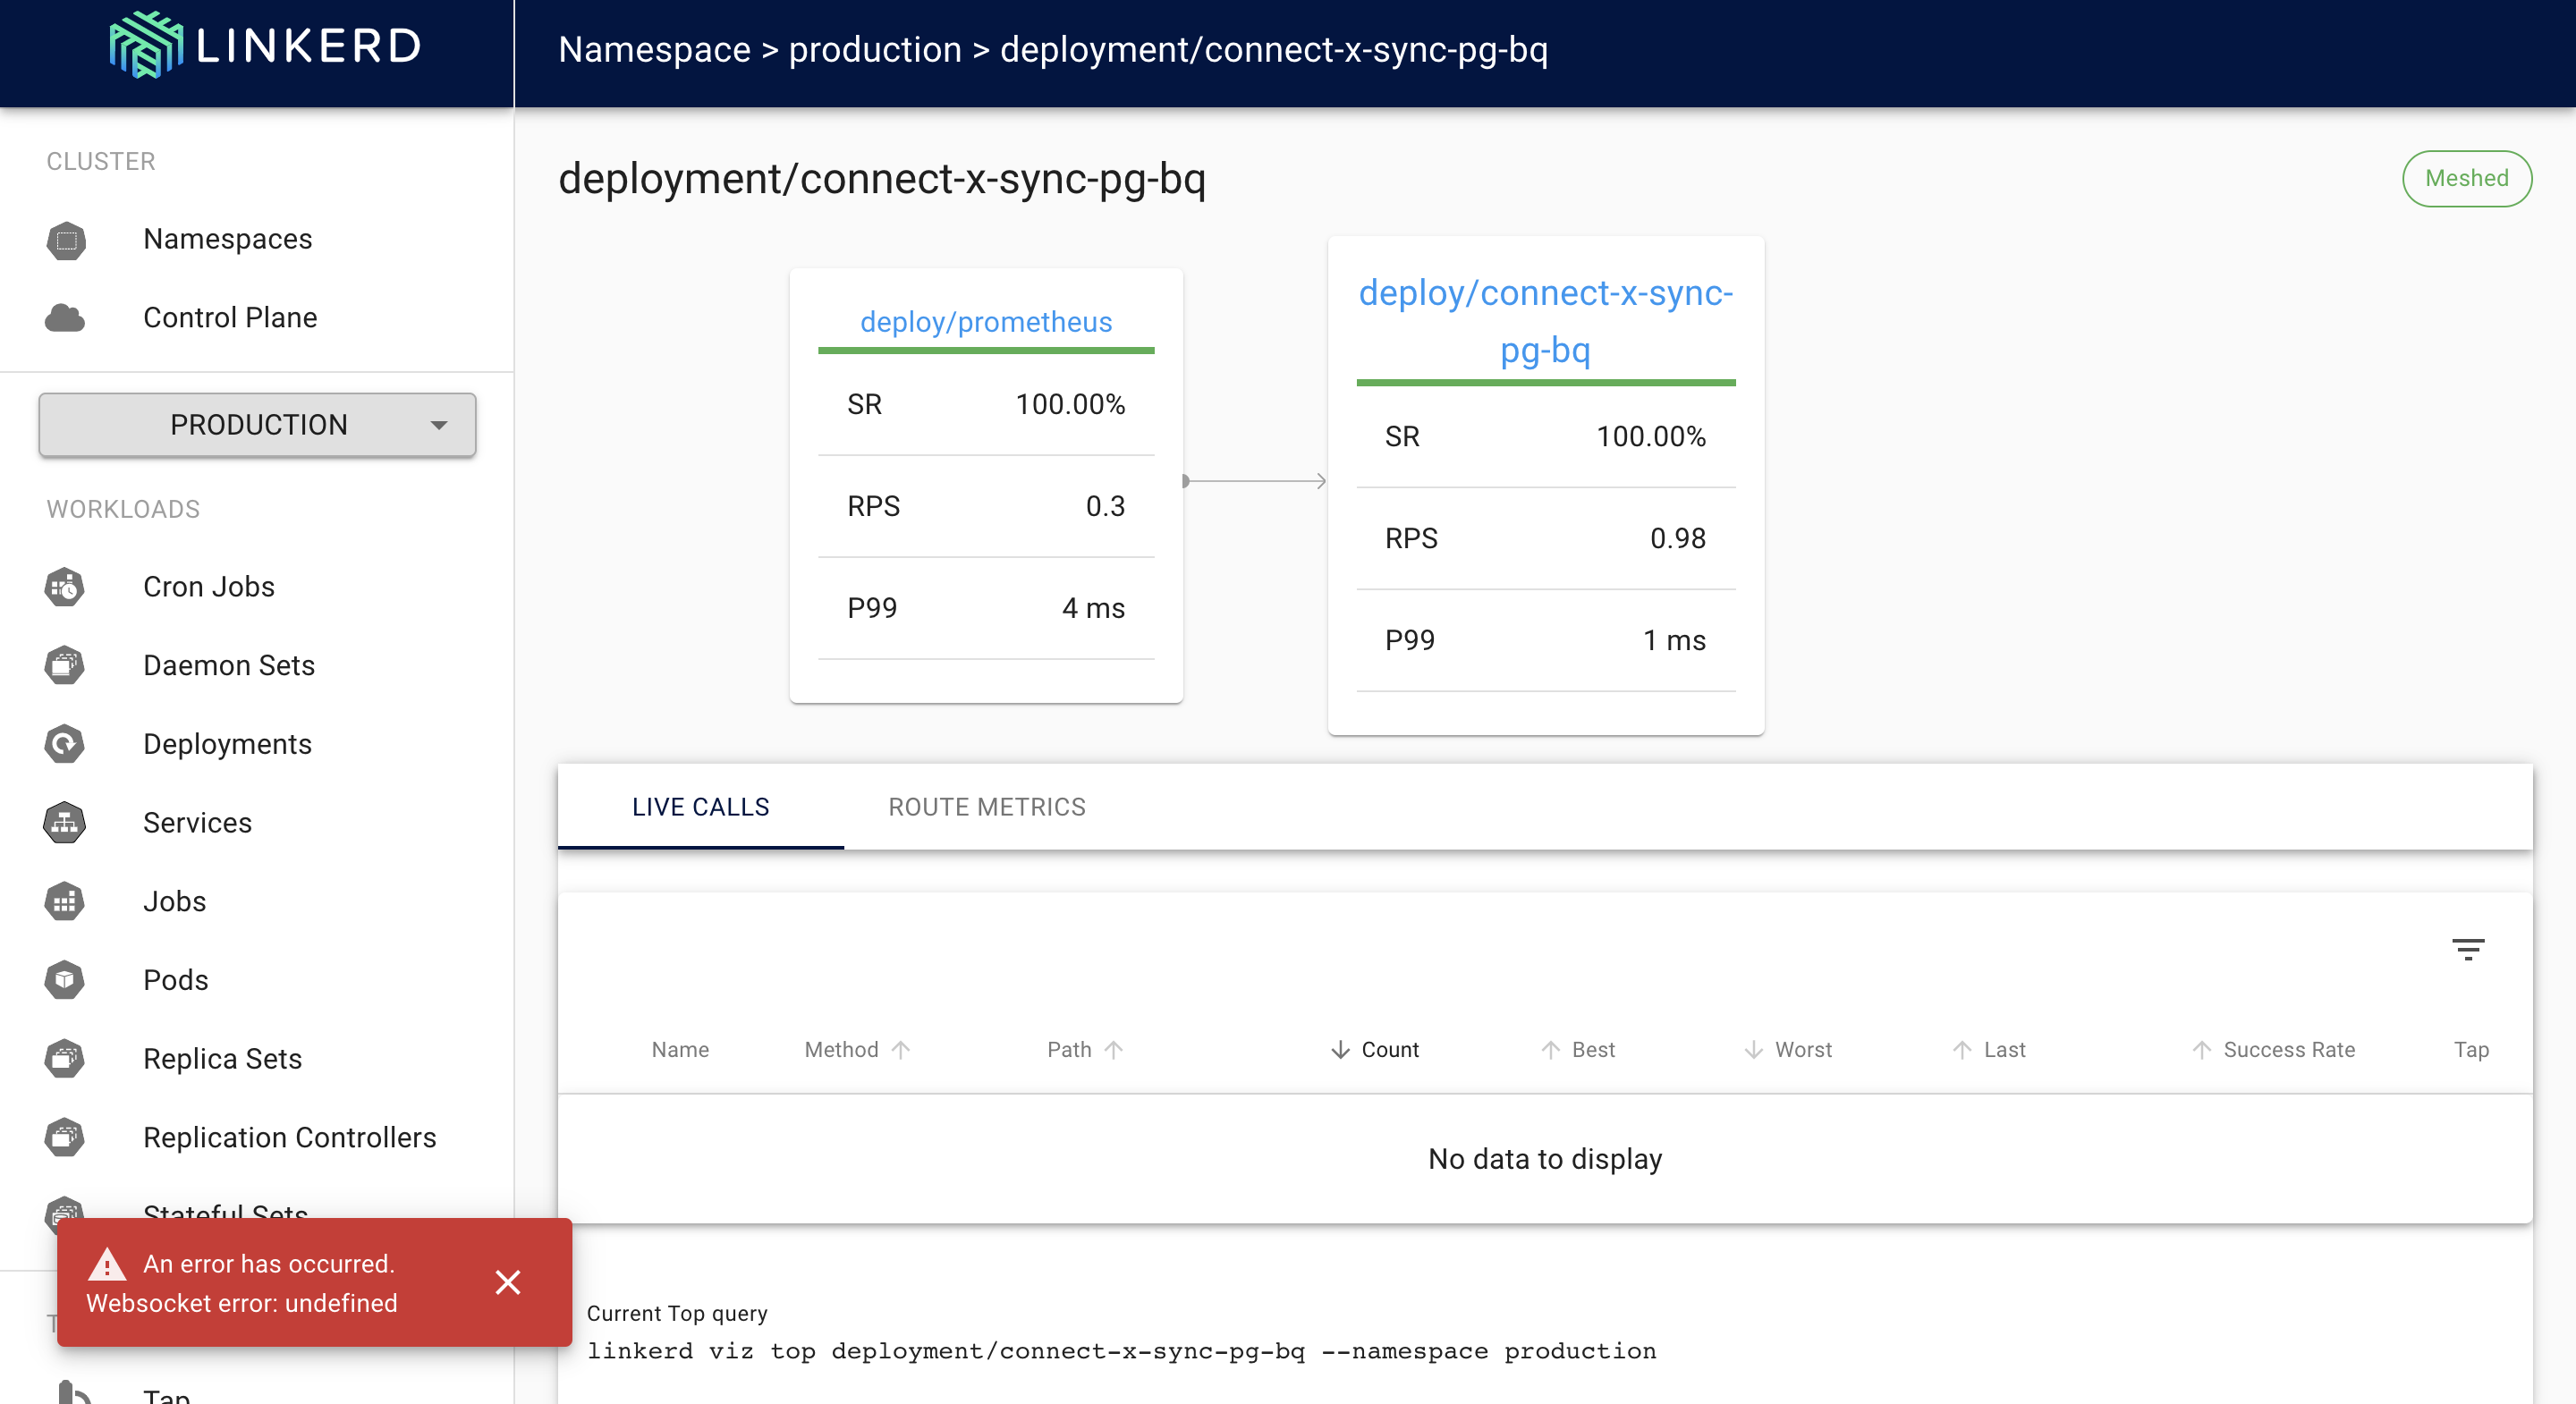Open Deployments workload list

coord(228,744)
